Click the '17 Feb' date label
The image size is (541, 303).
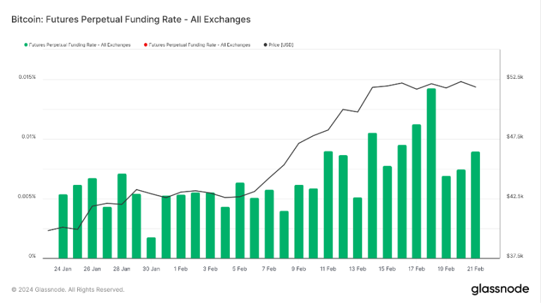pyautogui.click(x=417, y=269)
